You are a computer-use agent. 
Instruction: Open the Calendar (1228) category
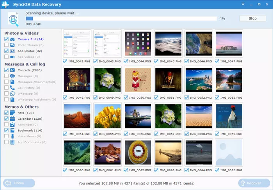click(30, 119)
